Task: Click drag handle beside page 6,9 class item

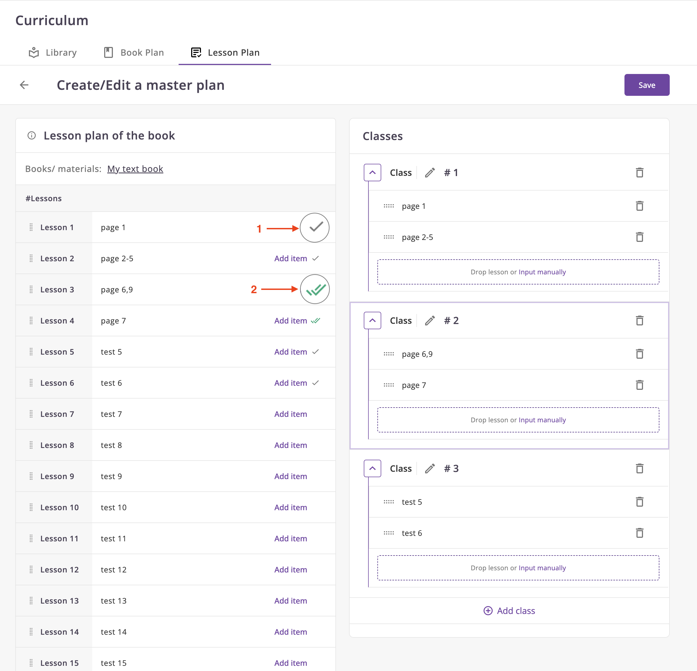Action: (x=389, y=354)
